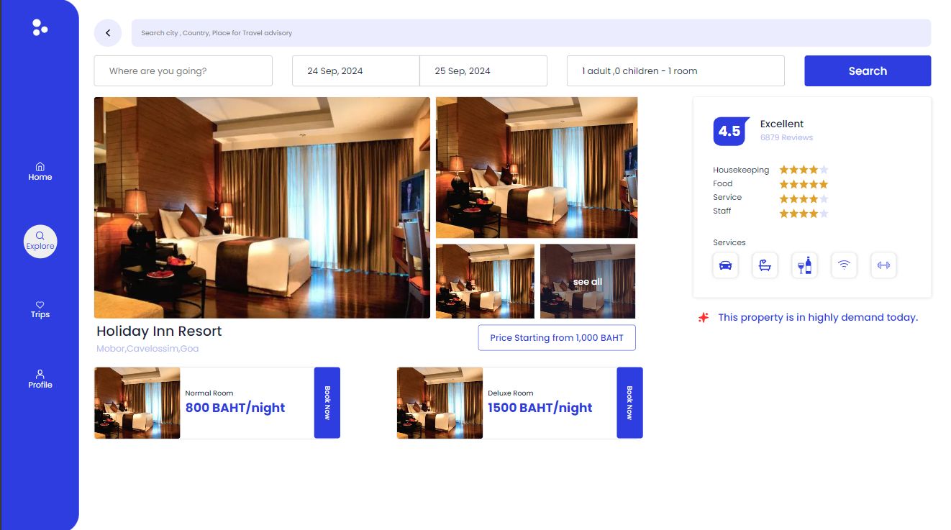Click the app logo in sidebar
The width and height of the screenshot is (951, 530).
coord(40,27)
